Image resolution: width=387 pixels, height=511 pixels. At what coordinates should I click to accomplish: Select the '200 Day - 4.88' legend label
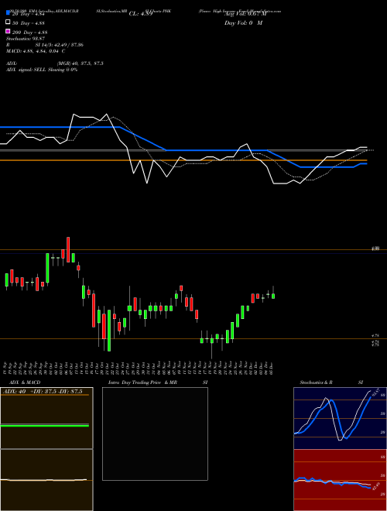point(29,33)
